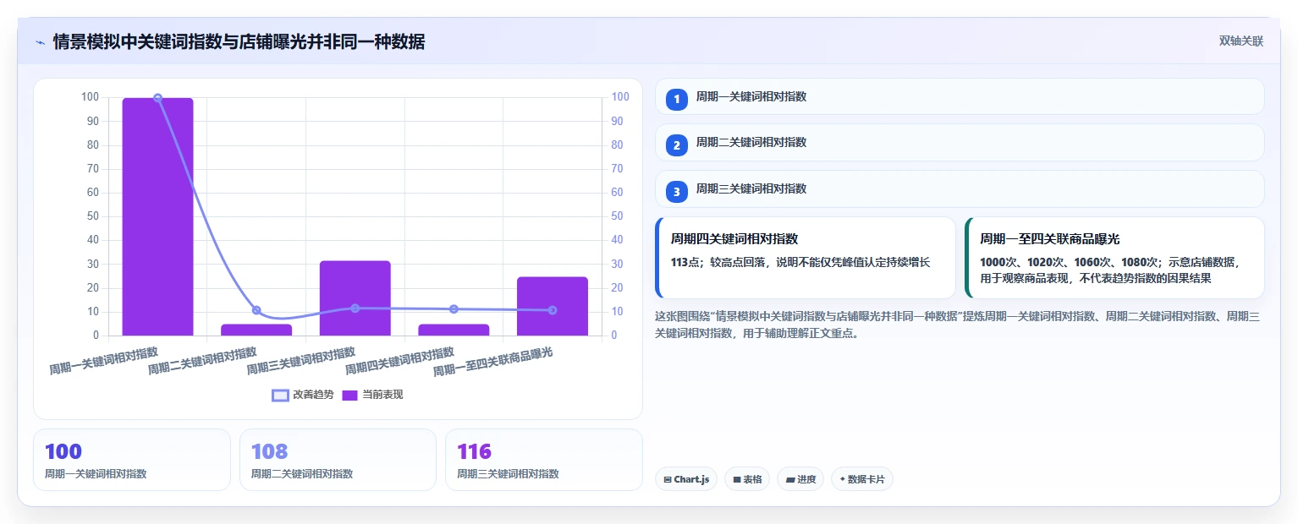Image resolution: width=1298 pixels, height=524 pixels.
Task: Click the summary paragraph starting 这张图围绕
Action: click(x=960, y=325)
